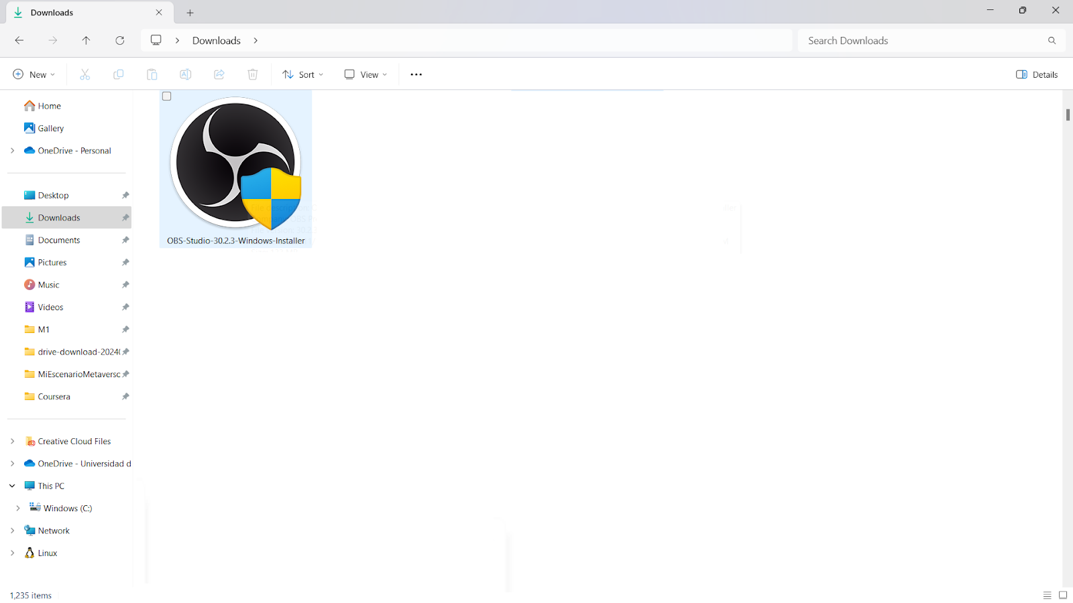Click the pin icon next to Documents
Screen dimensions: 1073x603
[x=125, y=240]
